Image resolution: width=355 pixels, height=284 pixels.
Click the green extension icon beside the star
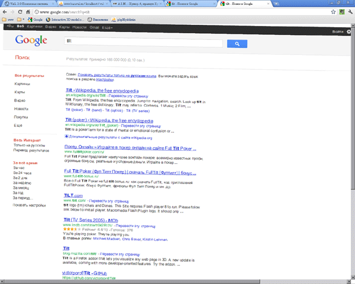click(x=342, y=12)
